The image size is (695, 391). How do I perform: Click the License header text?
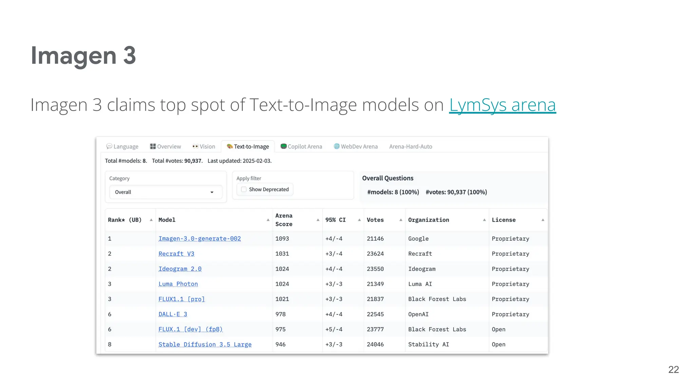(x=504, y=220)
